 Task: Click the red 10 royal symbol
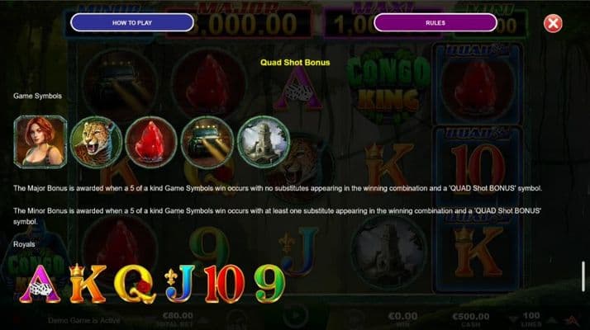(x=225, y=284)
